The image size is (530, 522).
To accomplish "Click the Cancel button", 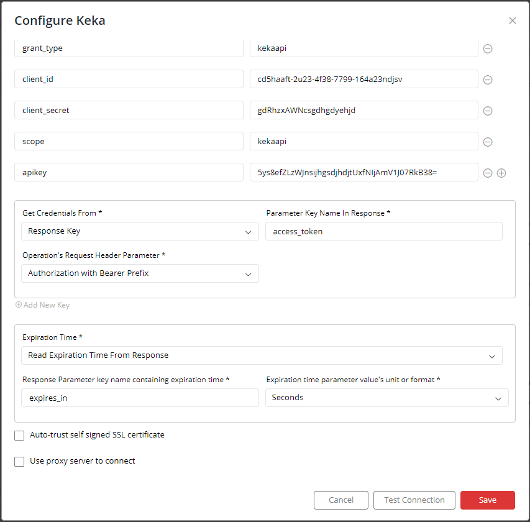I will pyautogui.click(x=340, y=500).
